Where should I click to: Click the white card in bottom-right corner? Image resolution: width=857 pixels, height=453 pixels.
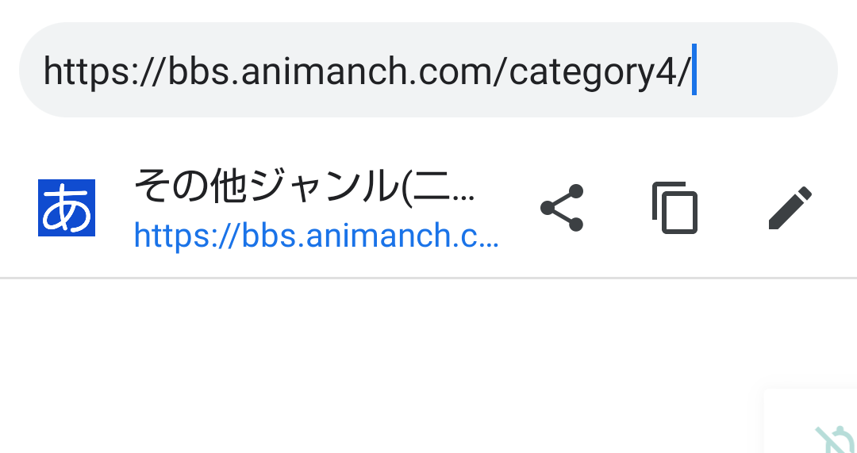tap(810, 421)
